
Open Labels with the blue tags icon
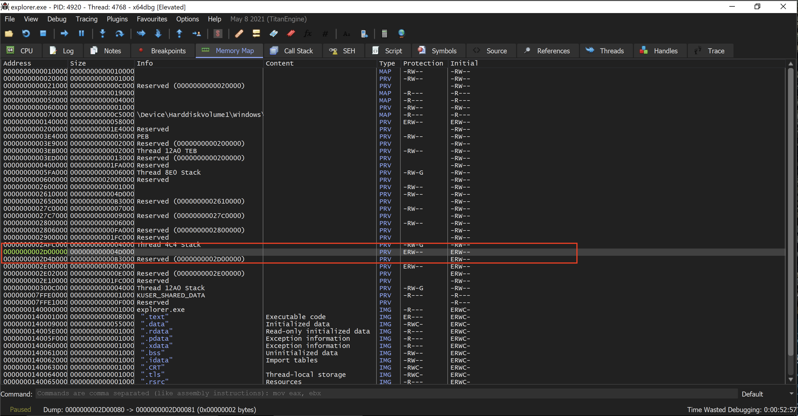click(x=274, y=33)
